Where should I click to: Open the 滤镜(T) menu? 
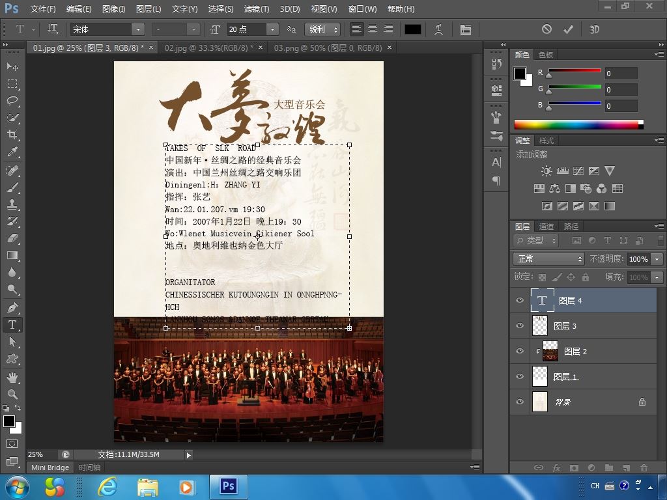click(257, 9)
